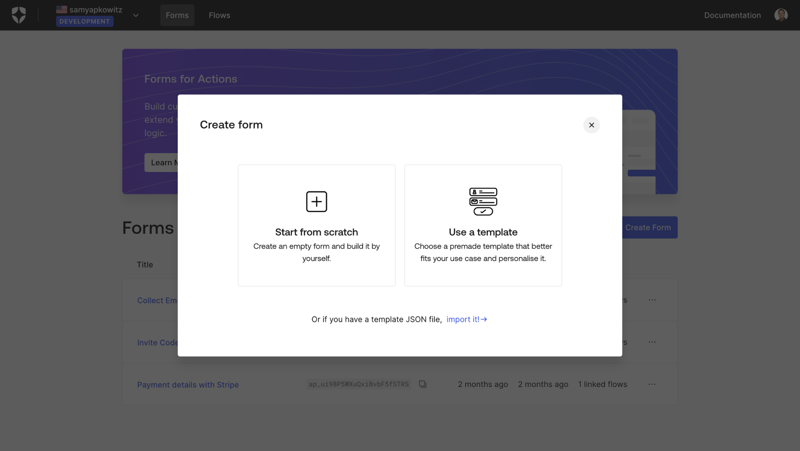Screen dimensions: 800x451
Task: Switch to the Flows tab
Action: pyautogui.click(x=219, y=15)
